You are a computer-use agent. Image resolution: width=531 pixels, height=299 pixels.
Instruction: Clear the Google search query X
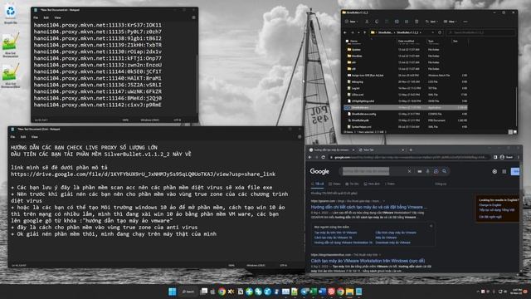409,172
